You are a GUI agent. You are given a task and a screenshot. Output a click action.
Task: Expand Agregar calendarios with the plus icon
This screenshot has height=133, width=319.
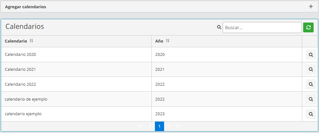(x=311, y=7)
